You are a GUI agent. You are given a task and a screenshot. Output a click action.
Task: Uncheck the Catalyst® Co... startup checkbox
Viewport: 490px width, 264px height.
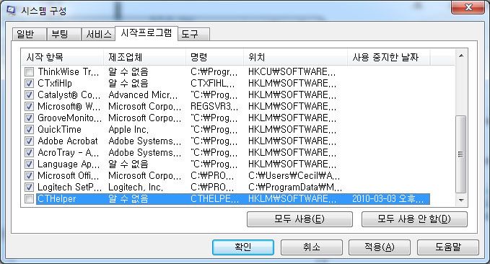point(29,95)
